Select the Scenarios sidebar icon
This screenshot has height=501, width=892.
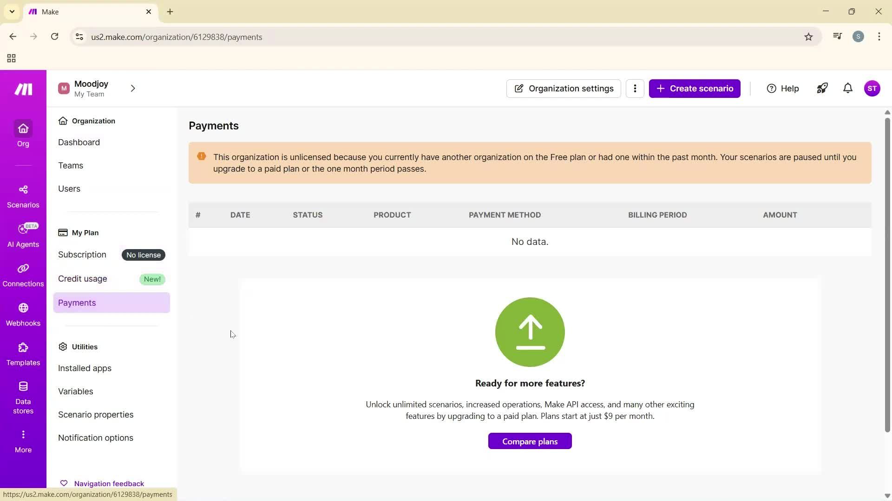point(23,195)
